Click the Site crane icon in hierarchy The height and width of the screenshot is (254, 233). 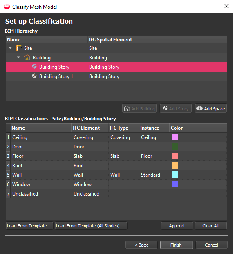point(18,48)
